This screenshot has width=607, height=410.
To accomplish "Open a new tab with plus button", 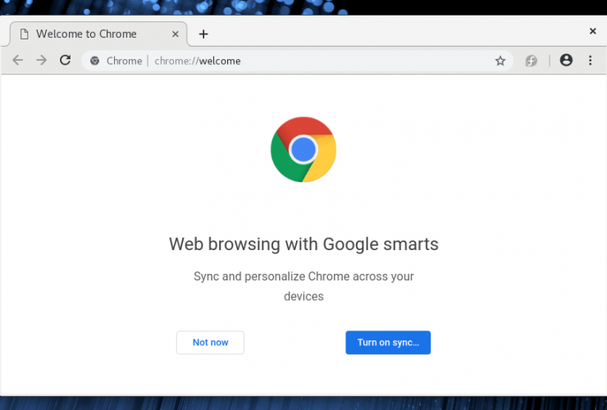I will point(203,34).
